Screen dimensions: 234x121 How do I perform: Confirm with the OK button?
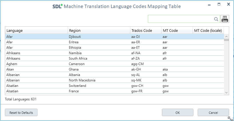(178, 112)
